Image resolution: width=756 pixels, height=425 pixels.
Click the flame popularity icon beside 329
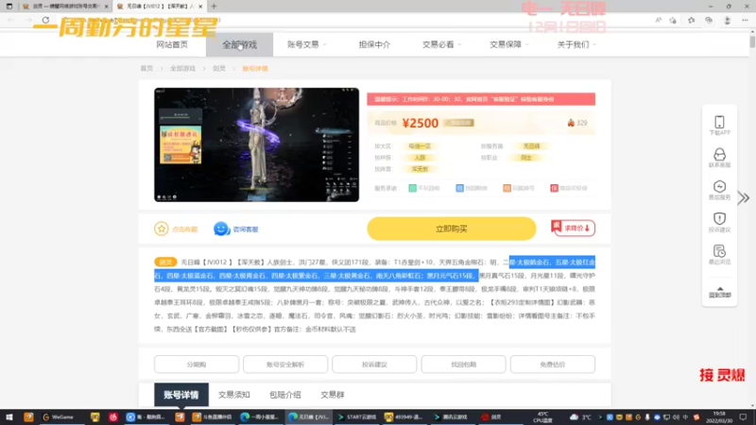[x=571, y=123]
